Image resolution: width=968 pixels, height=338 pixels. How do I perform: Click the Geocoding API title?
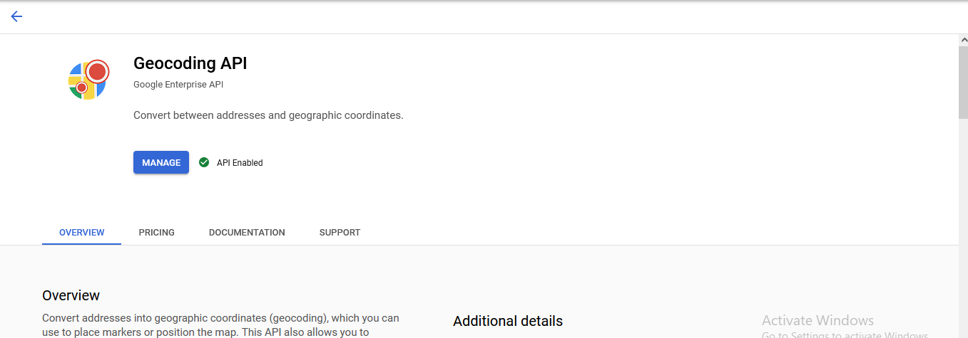(190, 63)
